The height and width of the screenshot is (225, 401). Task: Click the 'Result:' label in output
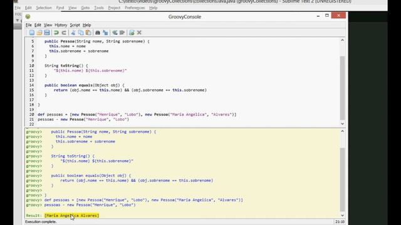point(34,216)
